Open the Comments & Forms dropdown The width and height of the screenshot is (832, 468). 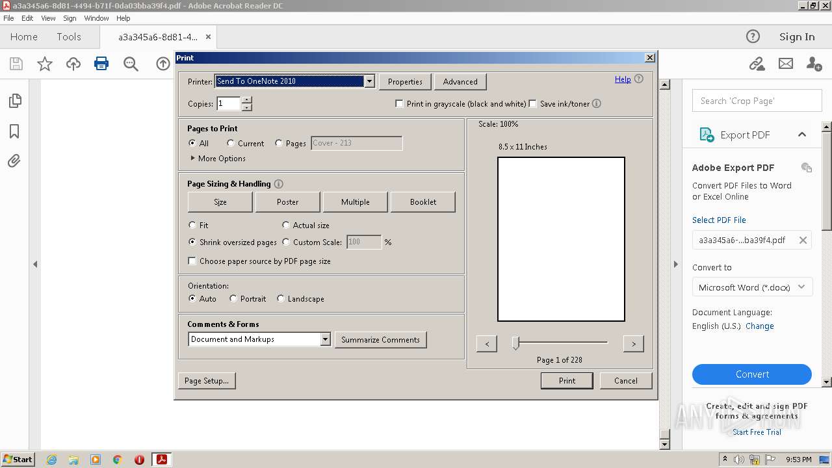click(325, 339)
